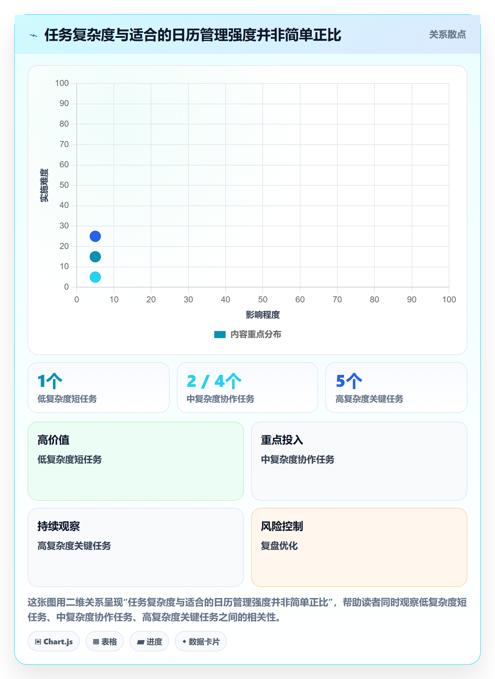Click the 关系散点 label in the header
This screenshot has width=495, height=679.
[x=447, y=35]
